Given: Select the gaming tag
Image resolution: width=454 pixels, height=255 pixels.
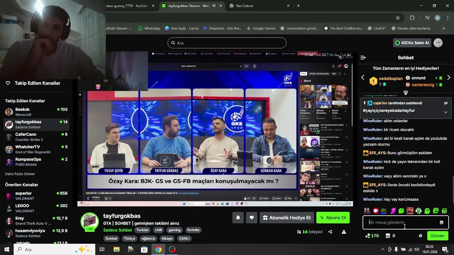Looking at the screenshot, I should click(175, 230).
